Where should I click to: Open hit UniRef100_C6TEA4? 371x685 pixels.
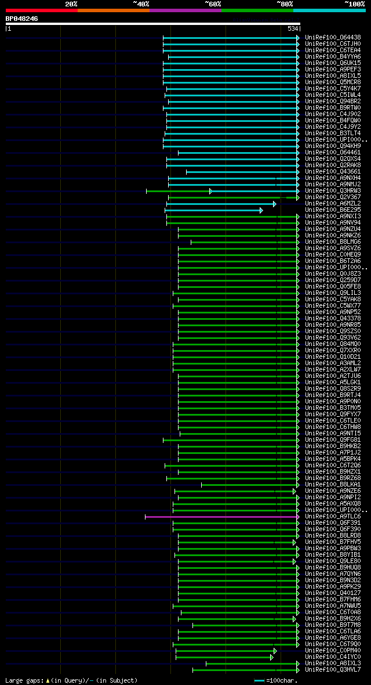pos(333,51)
